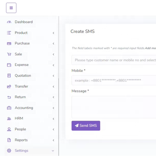Collapse the Settings menu chevron
156x156 pixels.
53,151
